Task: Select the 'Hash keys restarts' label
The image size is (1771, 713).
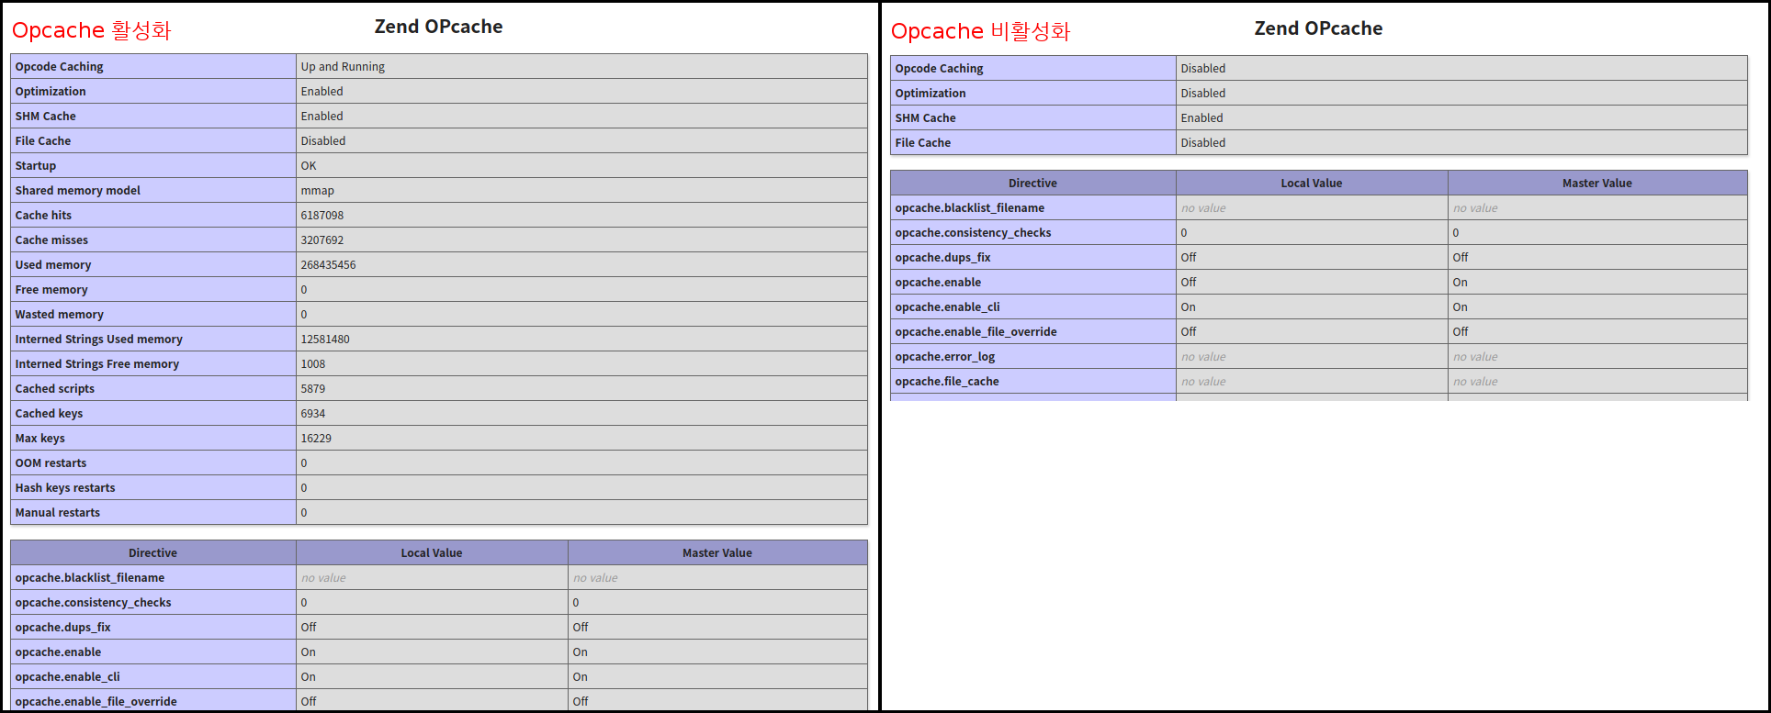Action: 65,487
